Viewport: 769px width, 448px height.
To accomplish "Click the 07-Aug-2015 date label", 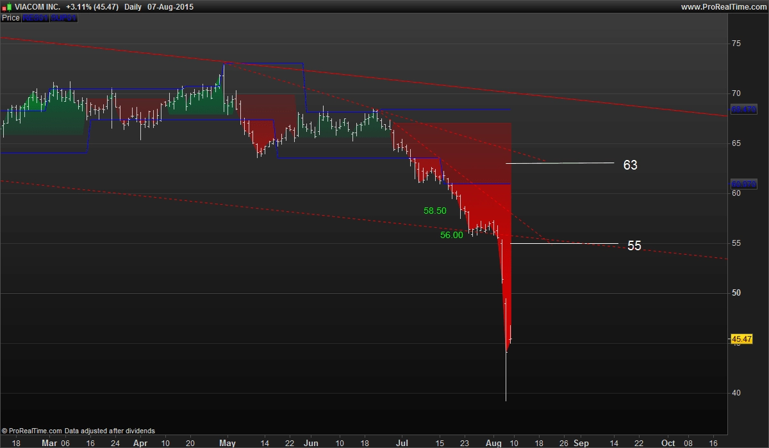I will (170, 7).
